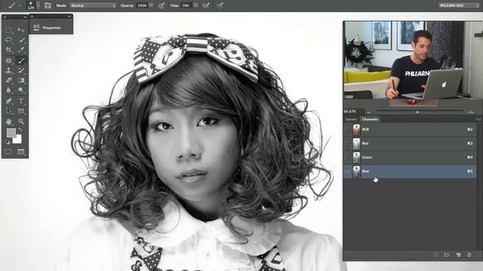This screenshot has height=271, width=483.
Task: Click the Opacity value field
Action: point(142,5)
